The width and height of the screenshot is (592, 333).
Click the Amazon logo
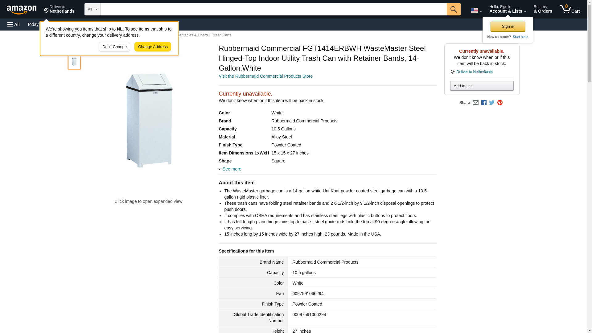click(22, 10)
